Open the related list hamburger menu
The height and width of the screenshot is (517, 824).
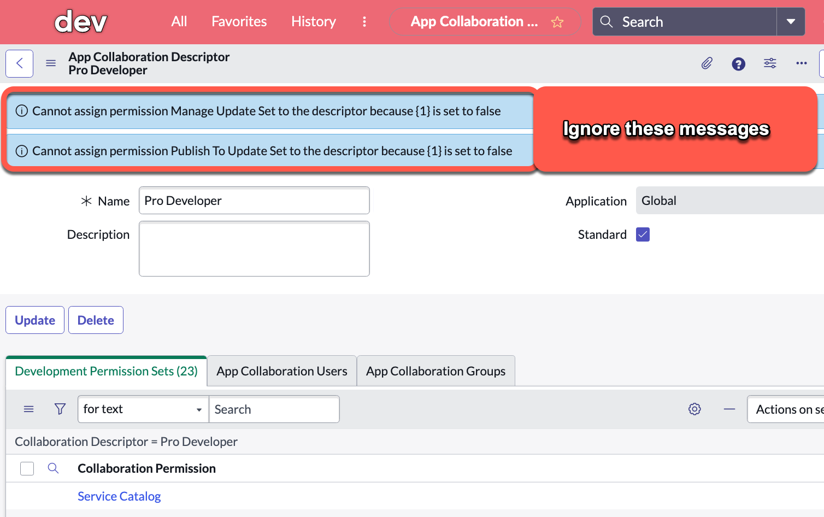click(29, 409)
